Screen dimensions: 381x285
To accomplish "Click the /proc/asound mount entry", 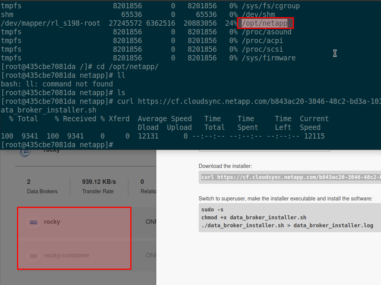I will [266, 32].
